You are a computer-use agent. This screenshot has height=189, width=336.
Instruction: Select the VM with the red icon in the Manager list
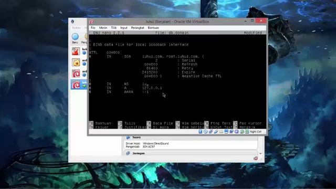click(76, 51)
